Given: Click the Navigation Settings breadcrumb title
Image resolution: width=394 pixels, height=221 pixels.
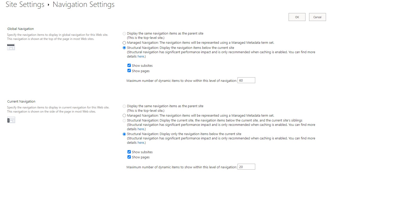Looking at the screenshot, I should 83,4.
